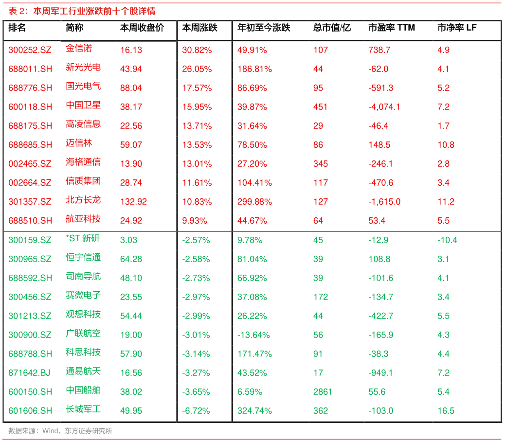Image resolution: width=505 pixels, height=442 pixels.
Task: Select stock name 航亚科技
Action: [x=83, y=219]
